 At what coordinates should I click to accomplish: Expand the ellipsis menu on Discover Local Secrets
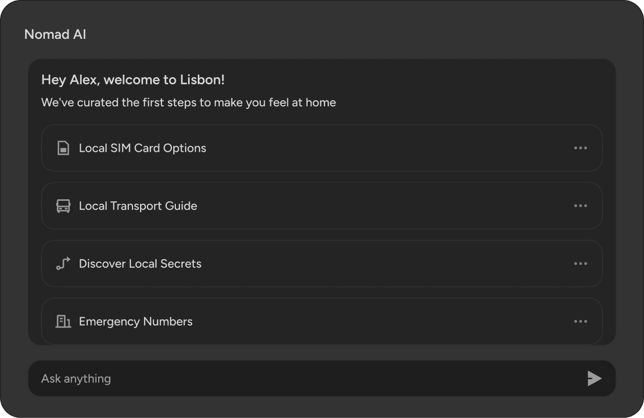point(580,264)
